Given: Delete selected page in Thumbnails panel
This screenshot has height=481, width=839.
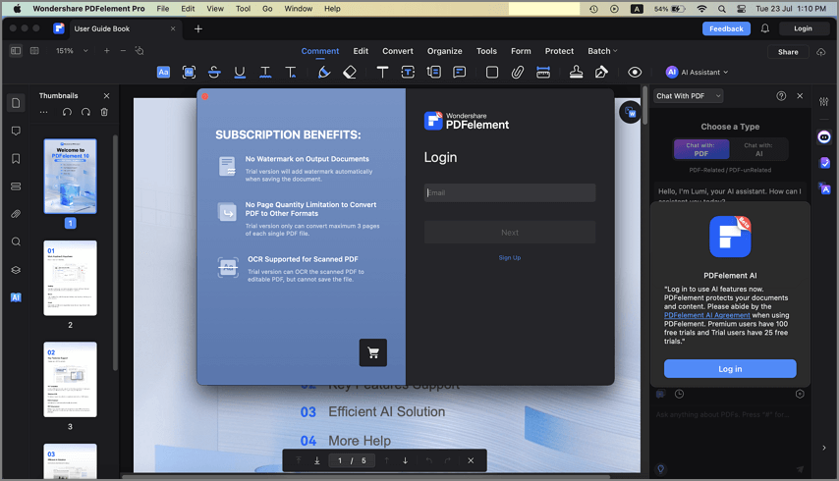Looking at the screenshot, I should [104, 112].
